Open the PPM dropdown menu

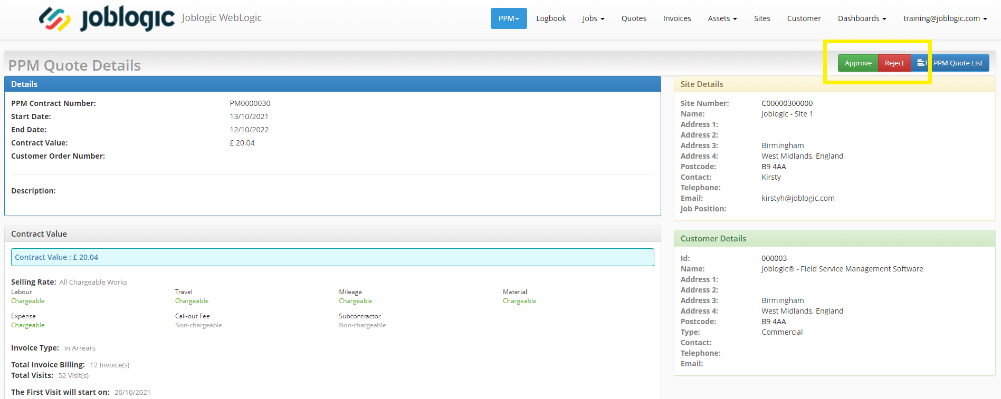tap(509, 18)
